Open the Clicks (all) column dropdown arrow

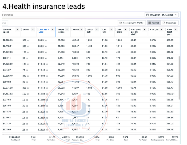tap(97, 30)
